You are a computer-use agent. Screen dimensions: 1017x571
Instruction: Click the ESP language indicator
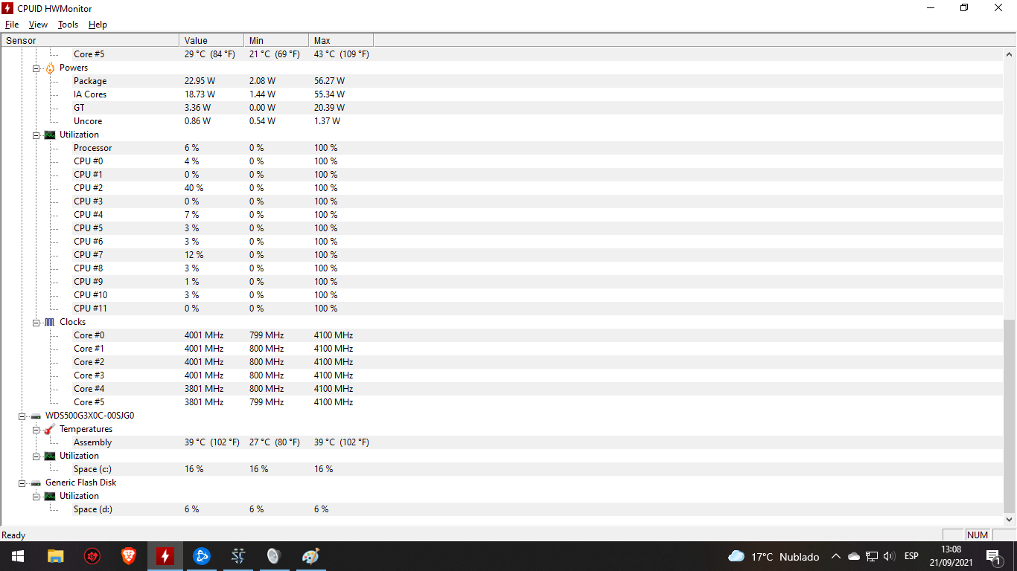pyautogui.click(x=911, y=556)
